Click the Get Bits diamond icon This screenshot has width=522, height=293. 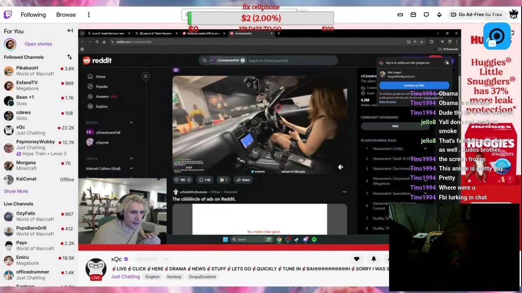[439, 15]
